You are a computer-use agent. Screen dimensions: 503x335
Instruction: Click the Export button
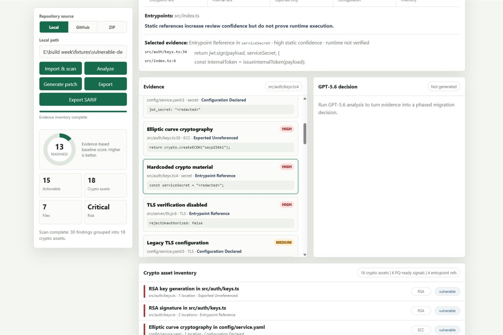(x=105, y=84)
